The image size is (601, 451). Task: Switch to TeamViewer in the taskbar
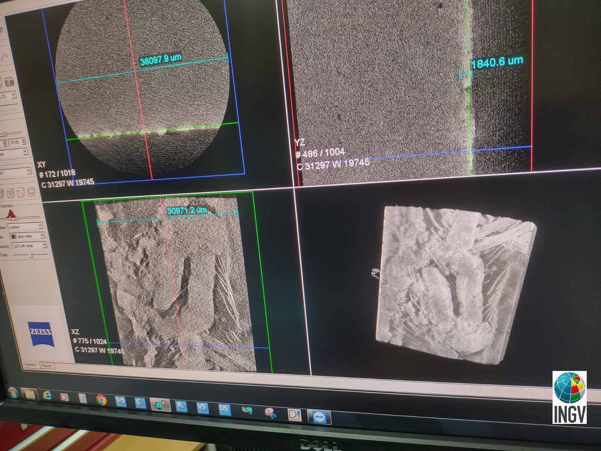click(x=319, y=417)
